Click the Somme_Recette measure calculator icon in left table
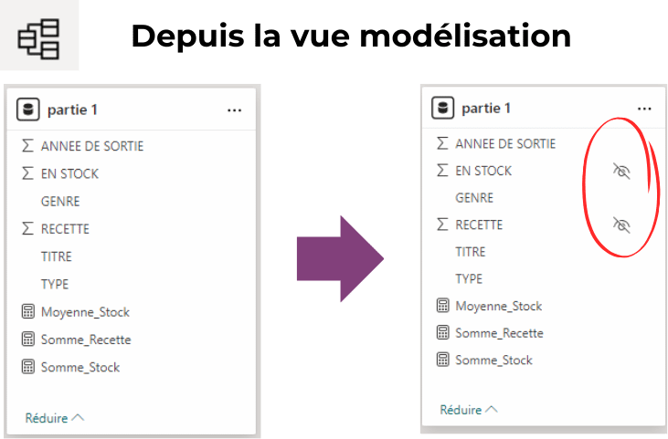This screenshot has width=668, height=439. click(27, 340)
